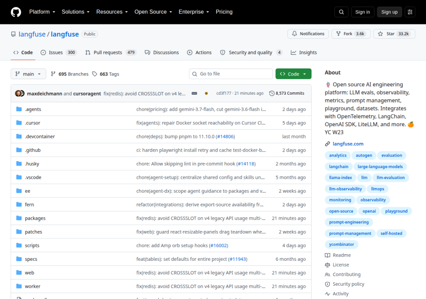The height and width of the screenshot is (299, 426).
Task: Open the 695 Branches link
Action: [69, 74]
